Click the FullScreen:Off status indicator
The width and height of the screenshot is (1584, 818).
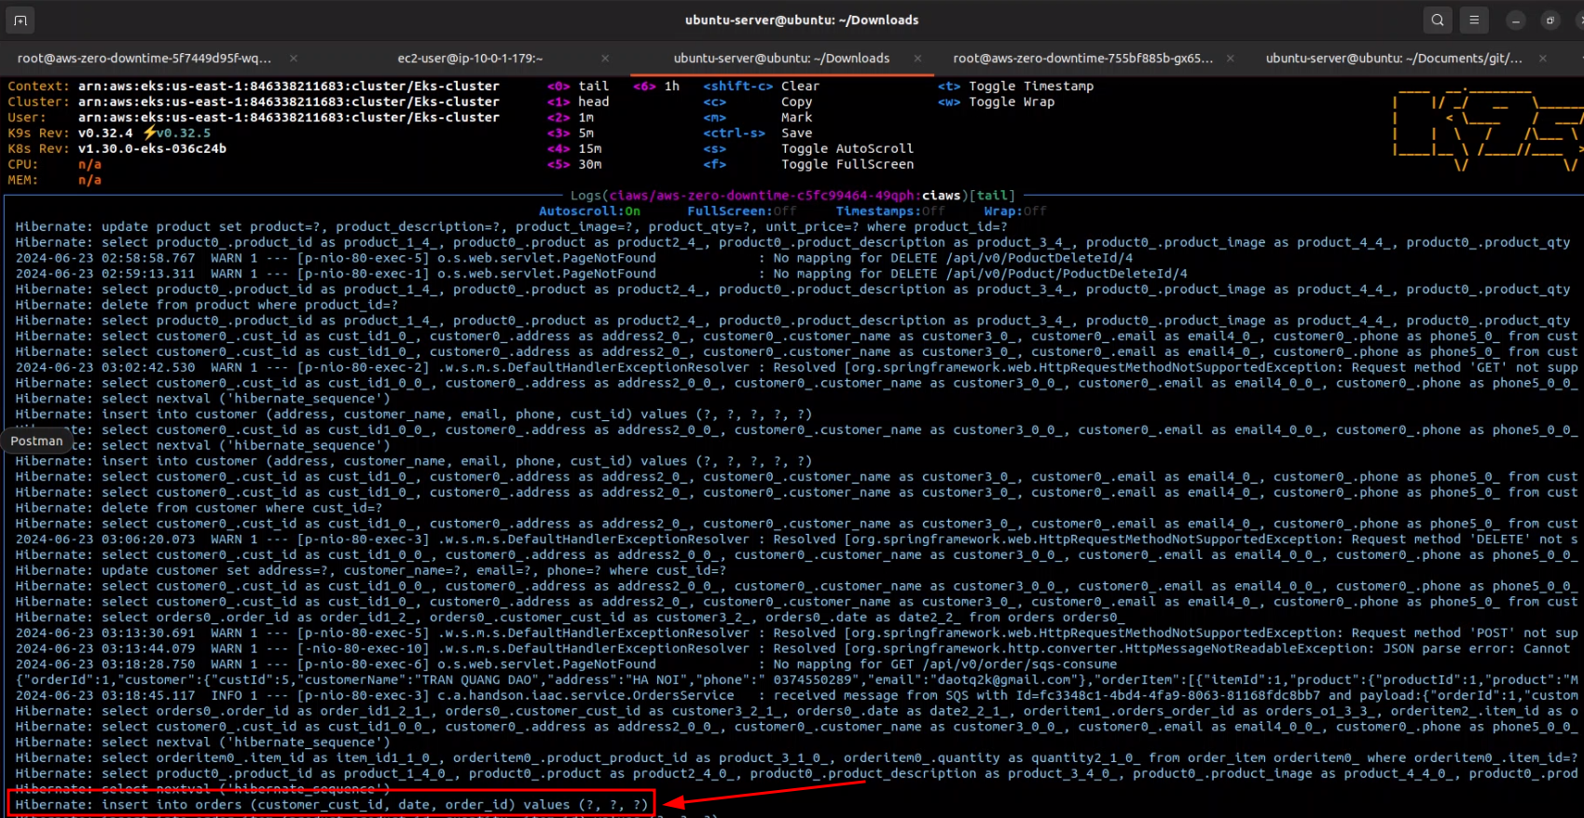(742, 211)
